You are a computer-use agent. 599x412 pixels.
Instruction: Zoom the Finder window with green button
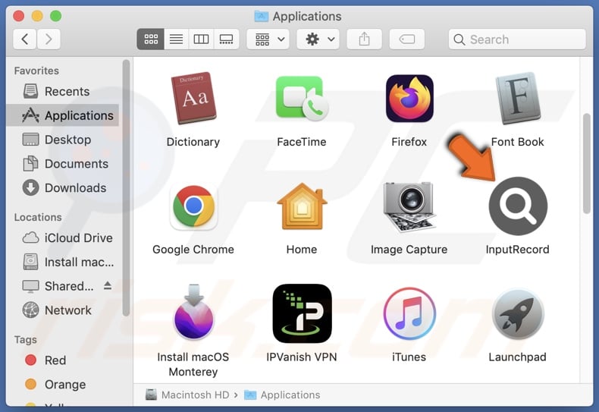56,16
